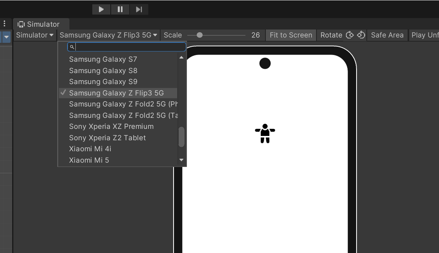Select Sony Xperia XZ Premium

[118, 126]
